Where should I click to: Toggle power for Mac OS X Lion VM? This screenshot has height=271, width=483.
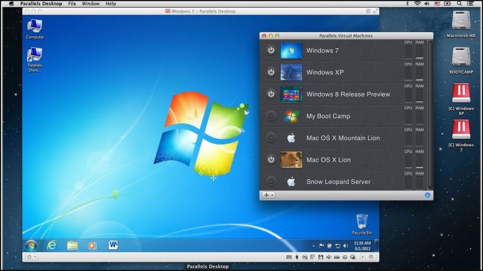click(x=270, y=160)
